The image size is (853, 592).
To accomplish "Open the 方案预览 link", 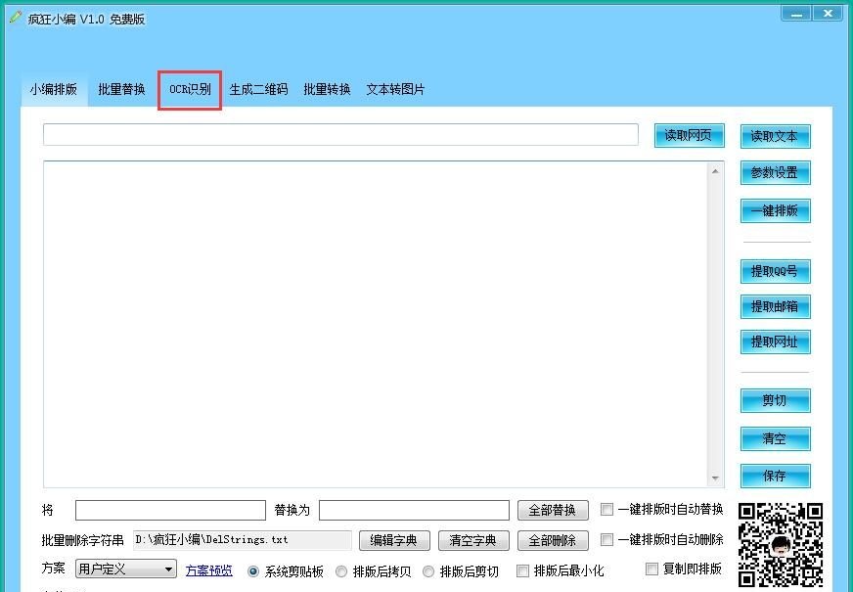I will click(x=209, y=570).
